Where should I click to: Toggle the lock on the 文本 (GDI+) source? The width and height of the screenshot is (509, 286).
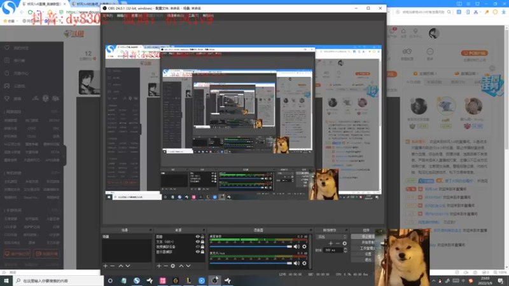202,242
